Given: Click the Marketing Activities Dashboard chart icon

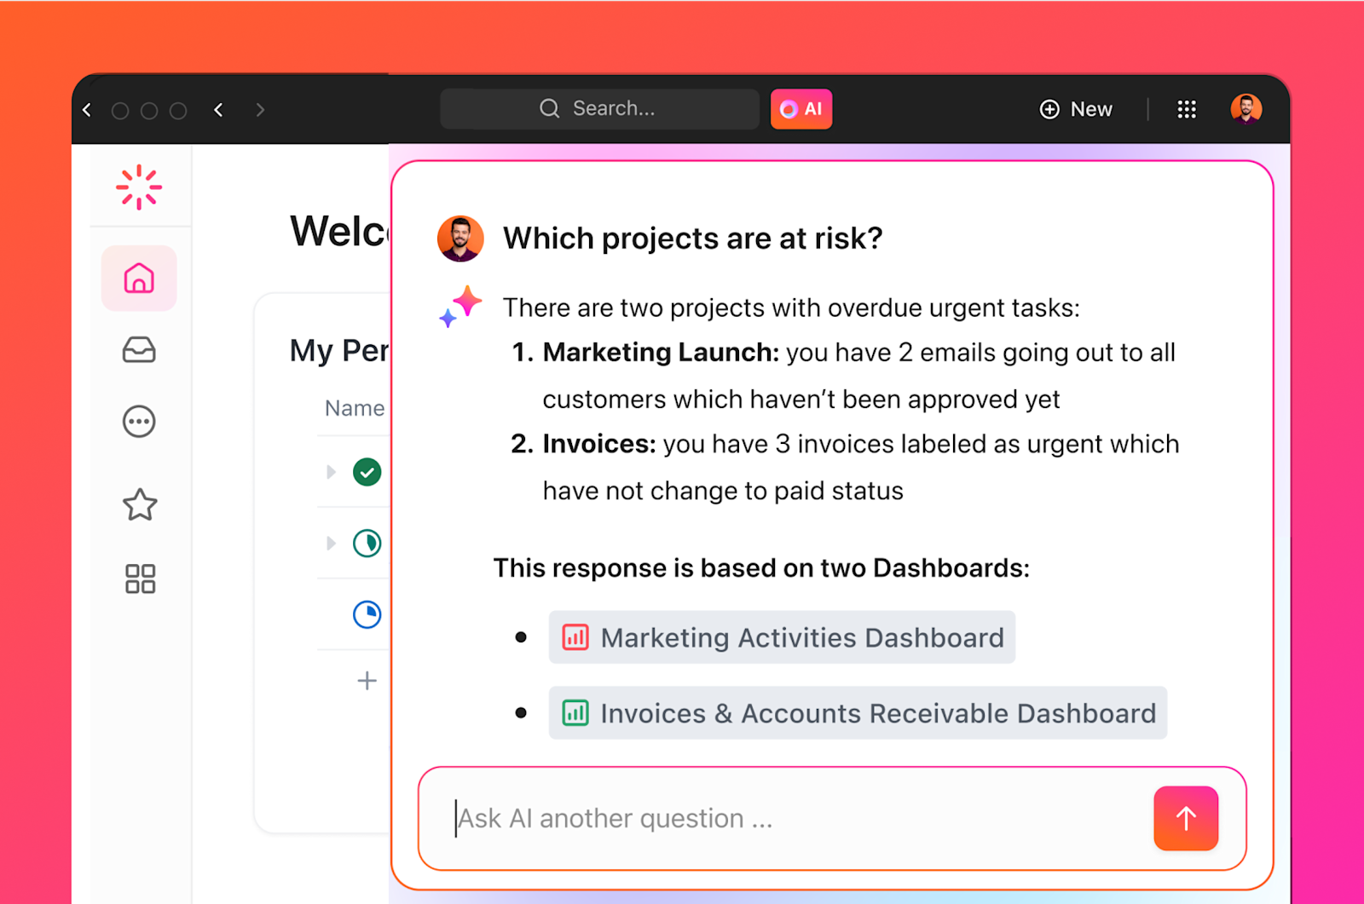Looking at the screenshot, I should coord(575,636).
